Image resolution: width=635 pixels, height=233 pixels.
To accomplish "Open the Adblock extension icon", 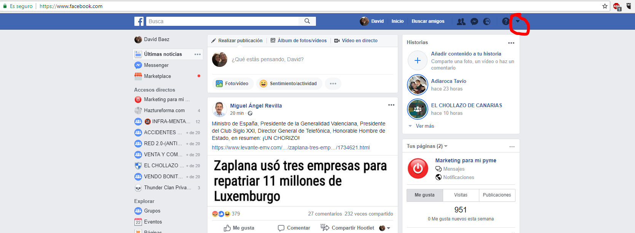I will pos(616,6).
